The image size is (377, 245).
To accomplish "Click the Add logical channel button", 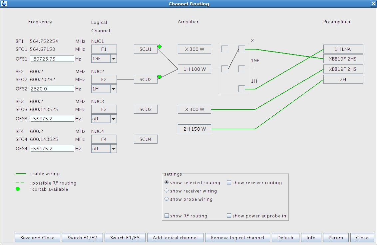I will point(175,238).
